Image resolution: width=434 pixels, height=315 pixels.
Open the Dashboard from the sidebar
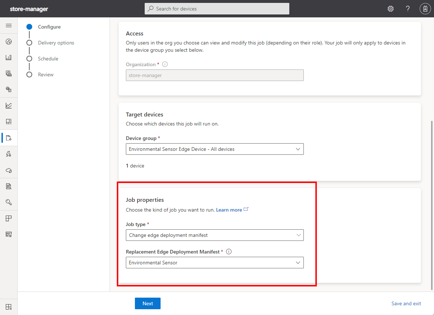coord(9,41)
